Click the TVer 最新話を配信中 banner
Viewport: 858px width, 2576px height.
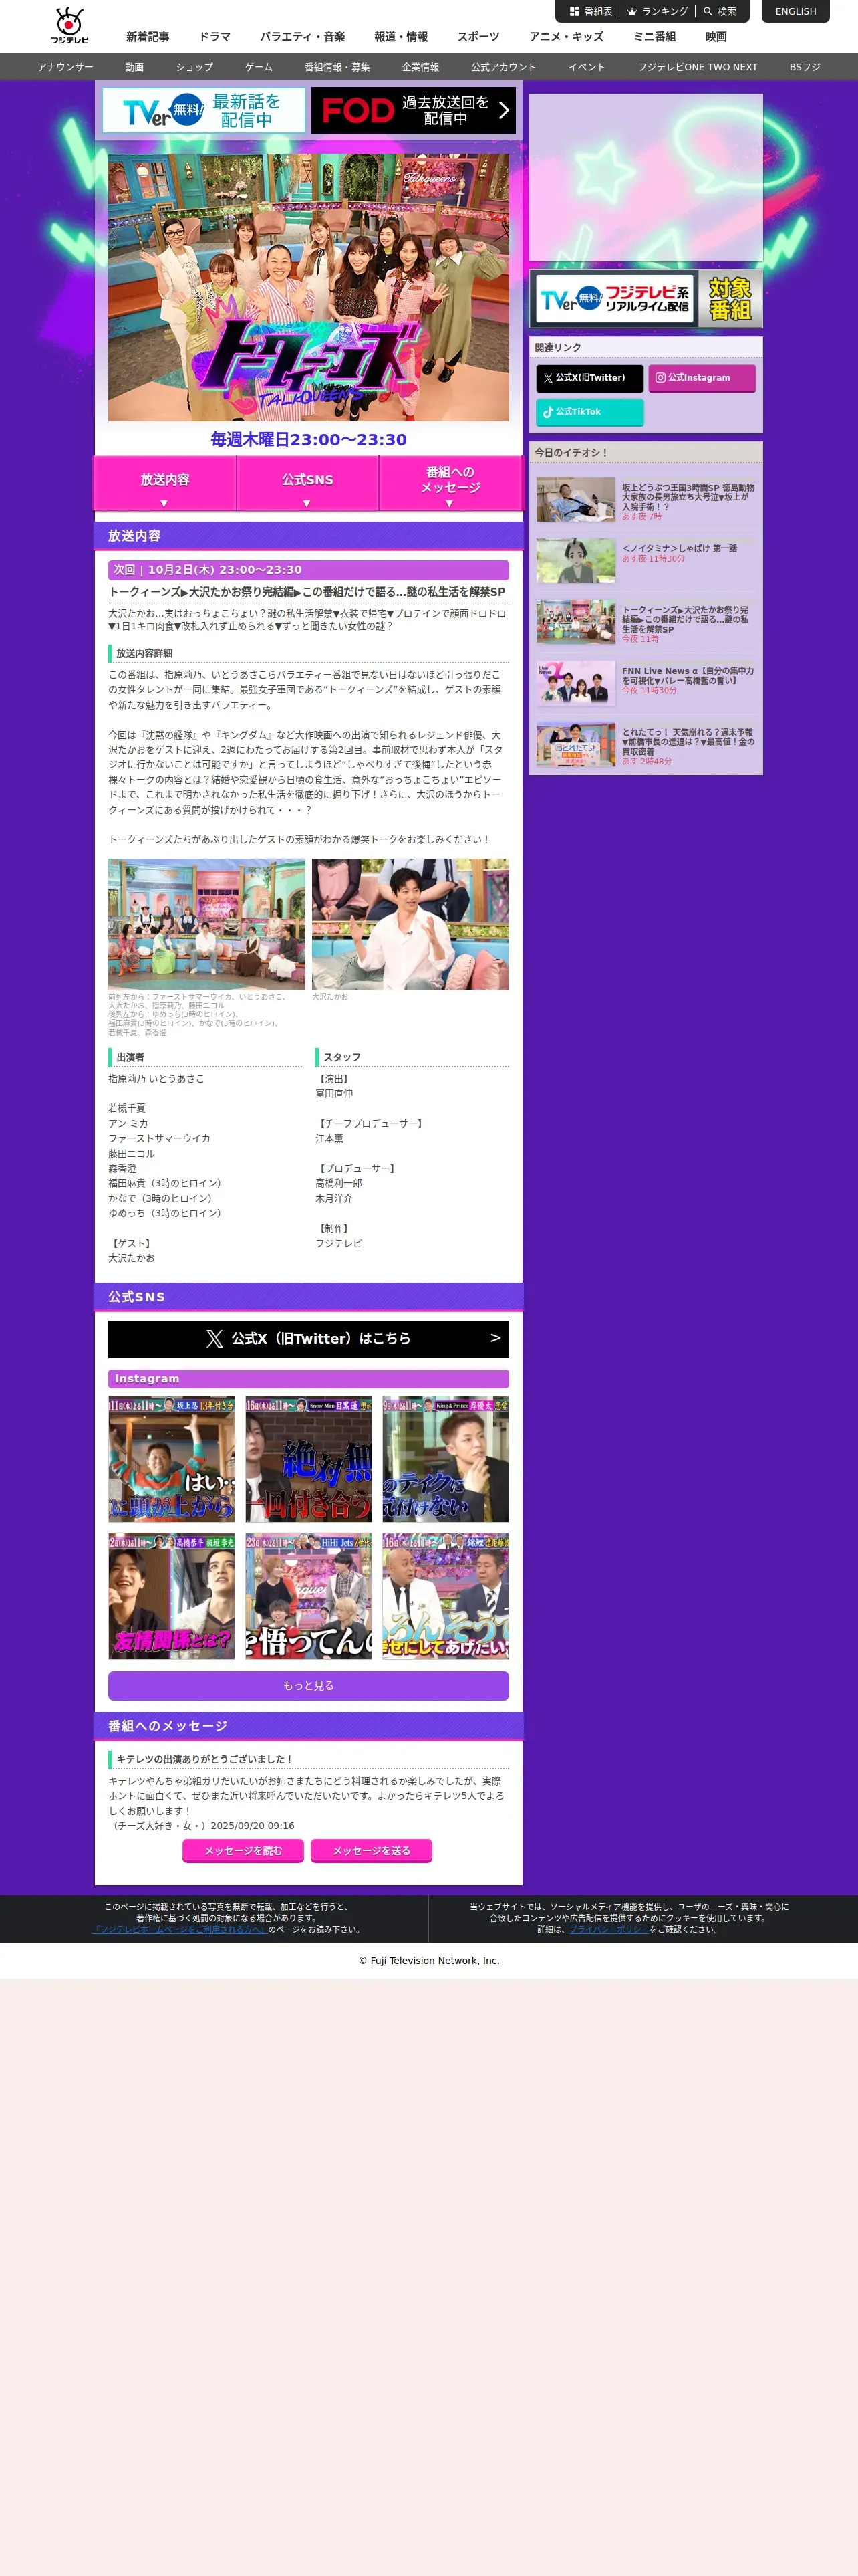pyautogui.click(x=204, y=110)
